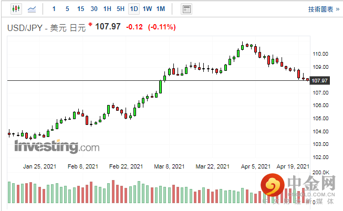Image resolution: width=343 pixels, height=211 pixels.
Task: Select the 1 minute timeframe
Action: click(54, 9)
